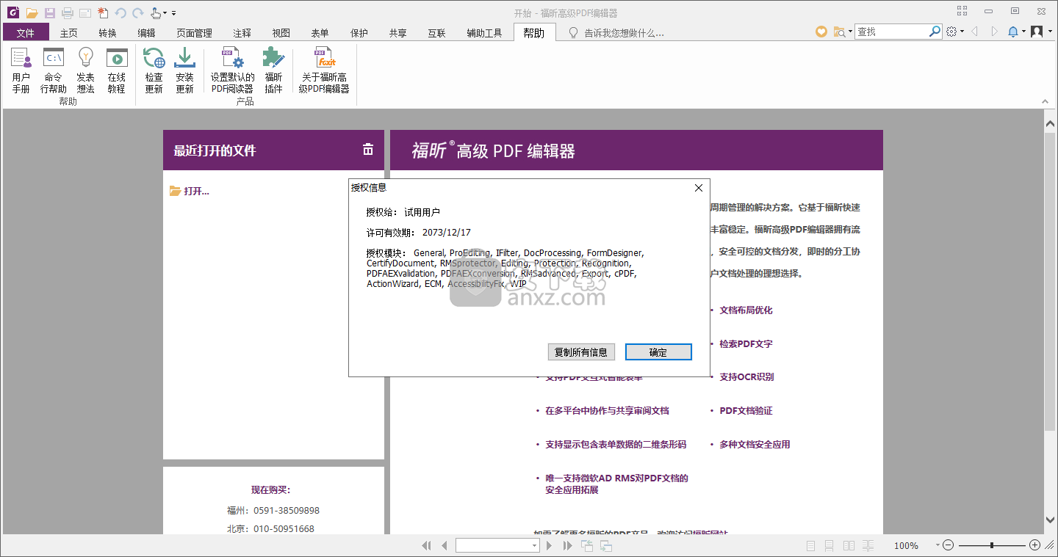Select facing pages view icon in status bar
Viewport: 1058px width, 557px height.
849,545
